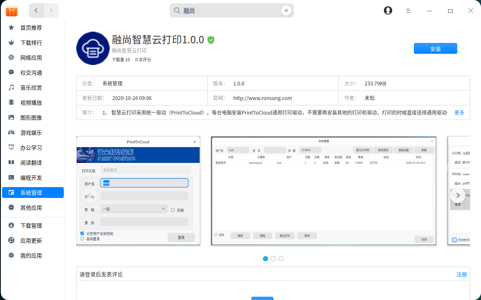Select the third carousel page dot
This screenshot has height=300, width=481.
[x=281, y=259]
